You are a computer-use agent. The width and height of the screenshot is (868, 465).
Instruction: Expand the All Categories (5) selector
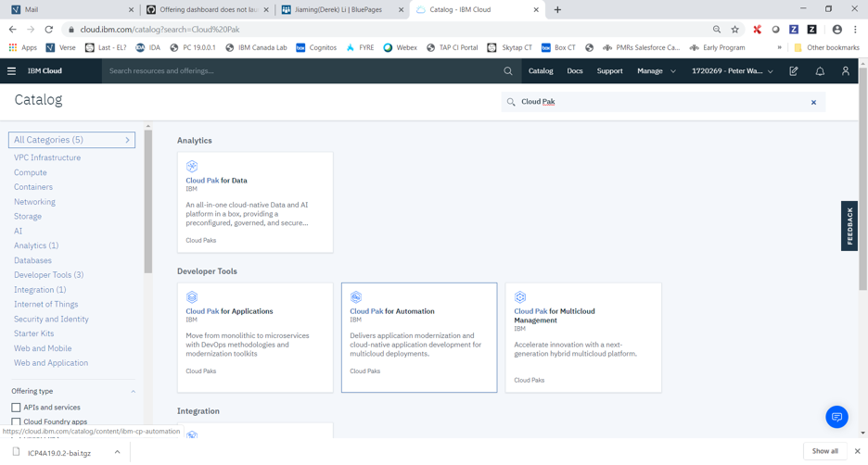[x=72, y=140]
